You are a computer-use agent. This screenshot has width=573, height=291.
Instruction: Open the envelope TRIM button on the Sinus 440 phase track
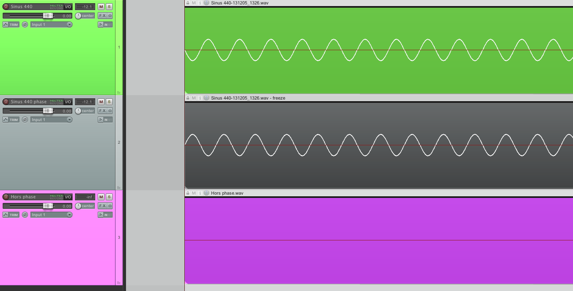[x=11, y=119]
